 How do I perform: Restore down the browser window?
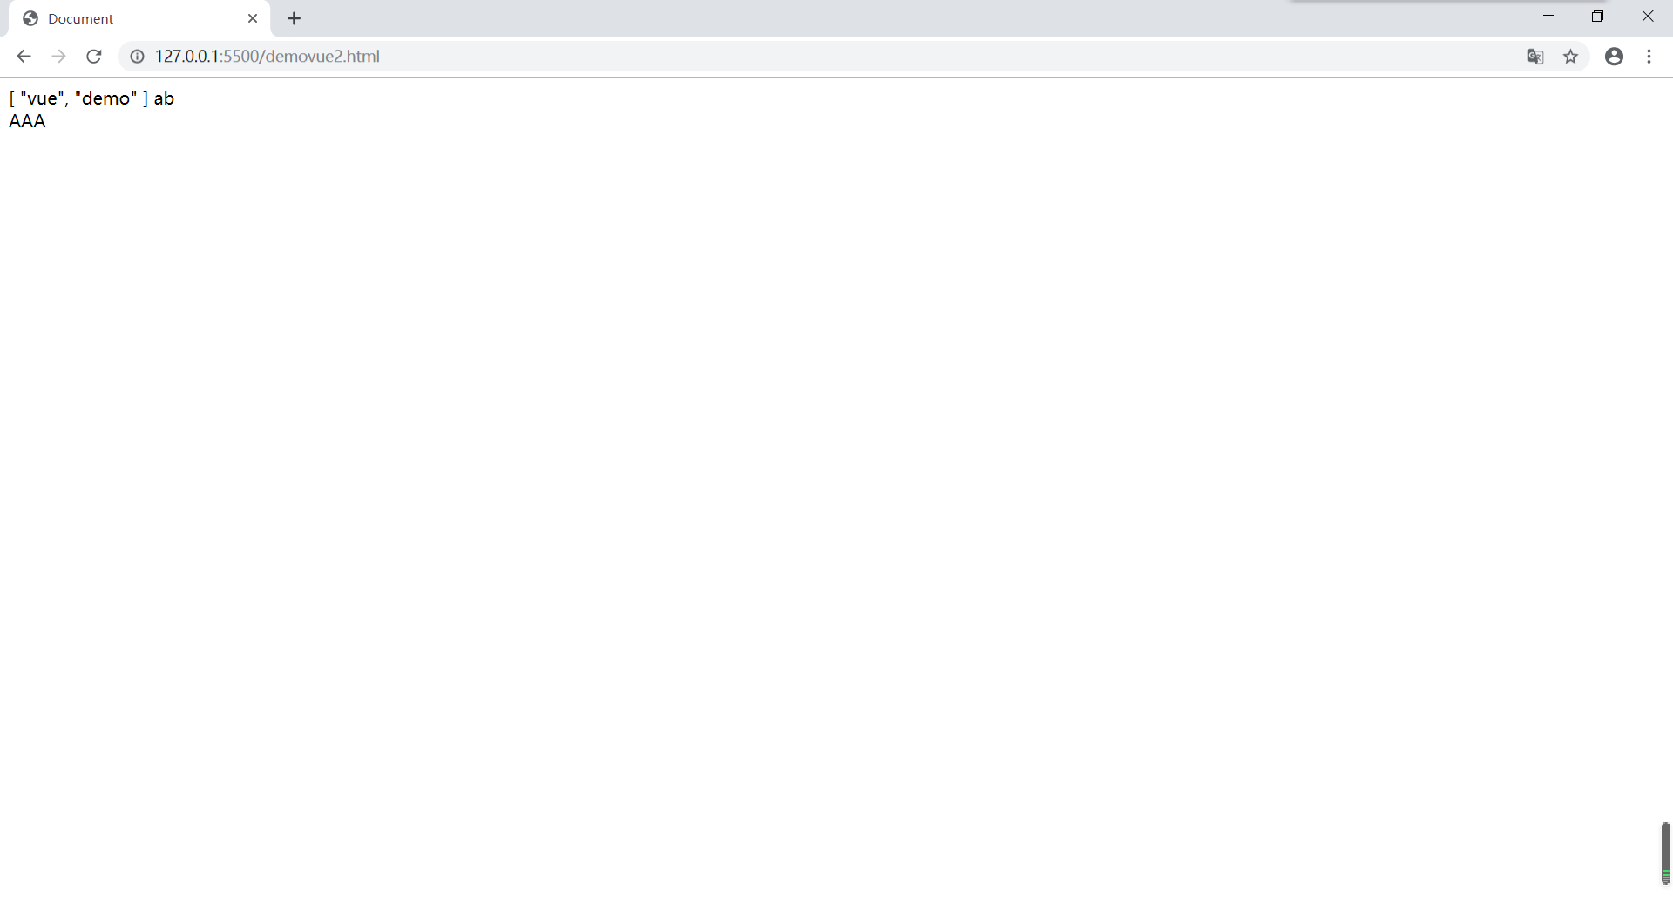coord(1597,17)
